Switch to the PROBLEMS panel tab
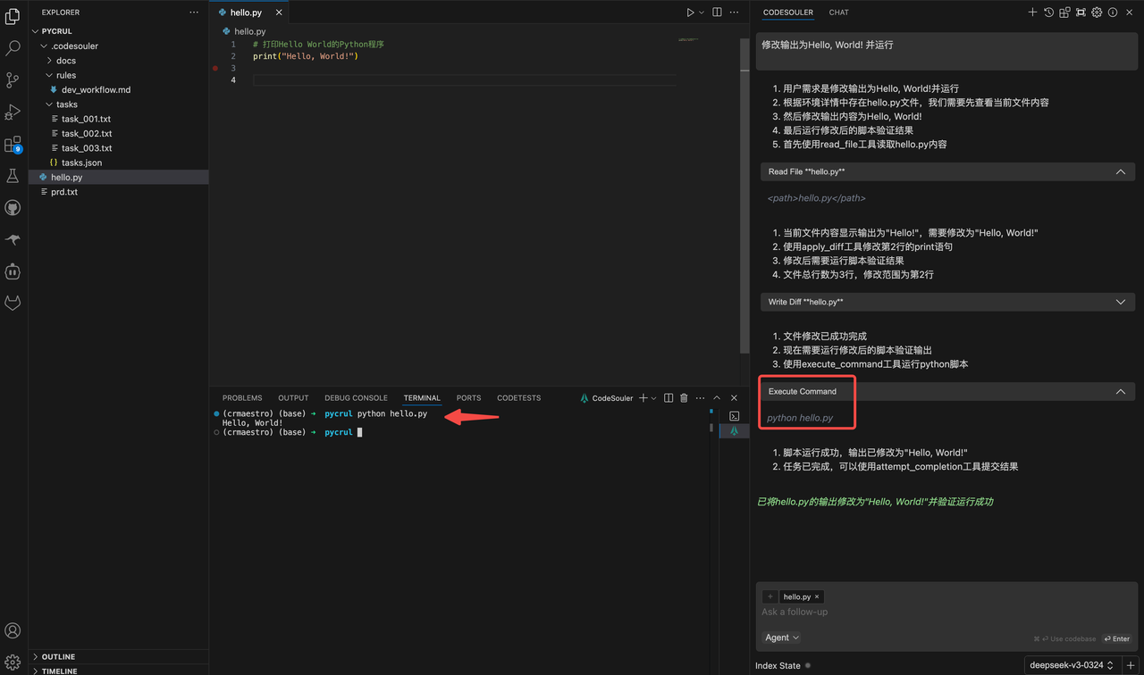Image resolution: width=1144 pixels, height=675 pixels. click(x=242, y=398)
